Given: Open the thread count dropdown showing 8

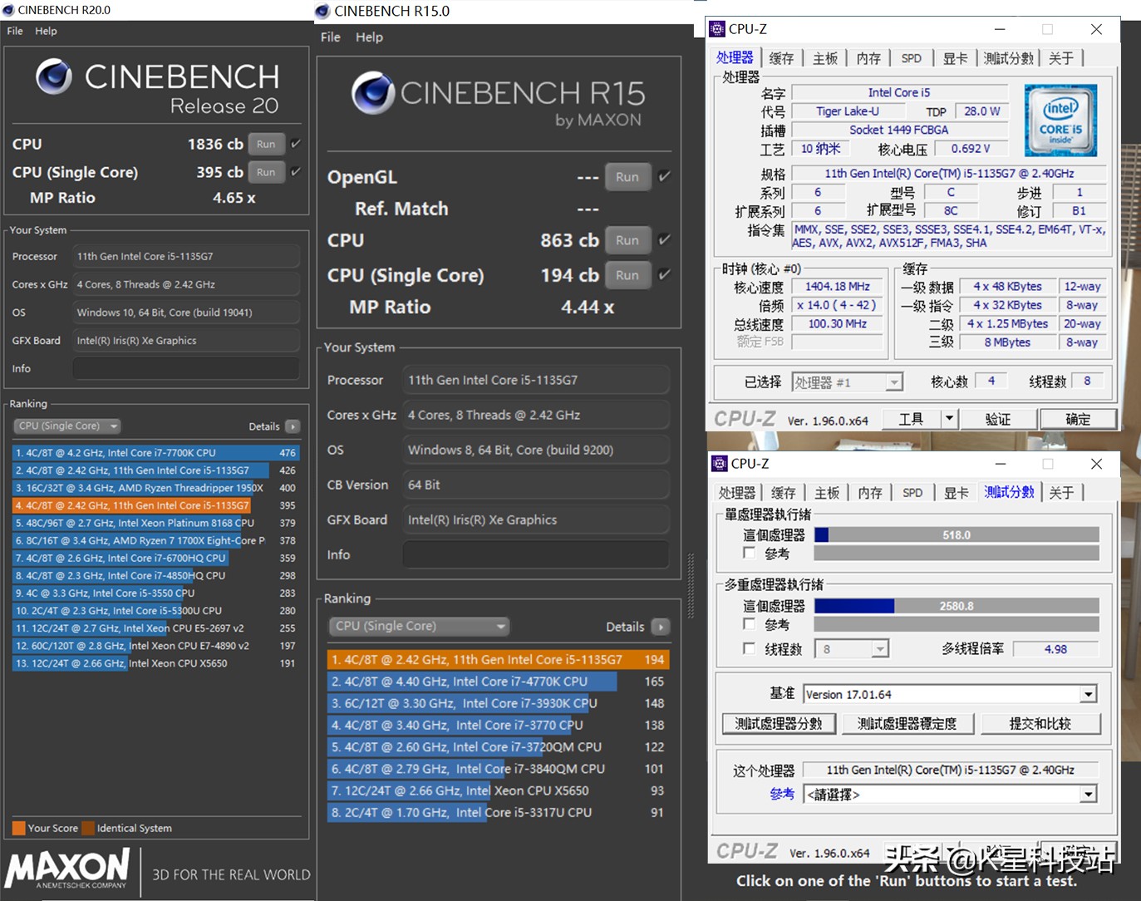Looking at the screenshot, I should pyautogui.click(x=852, y=649).
